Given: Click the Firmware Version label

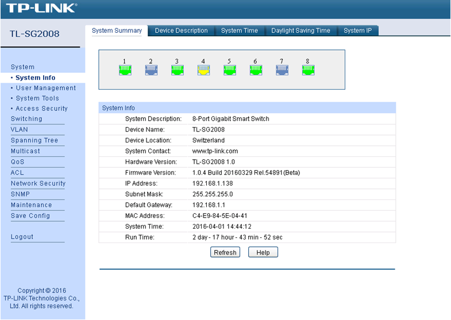Looking at the screenshot, I should (151, 172).
